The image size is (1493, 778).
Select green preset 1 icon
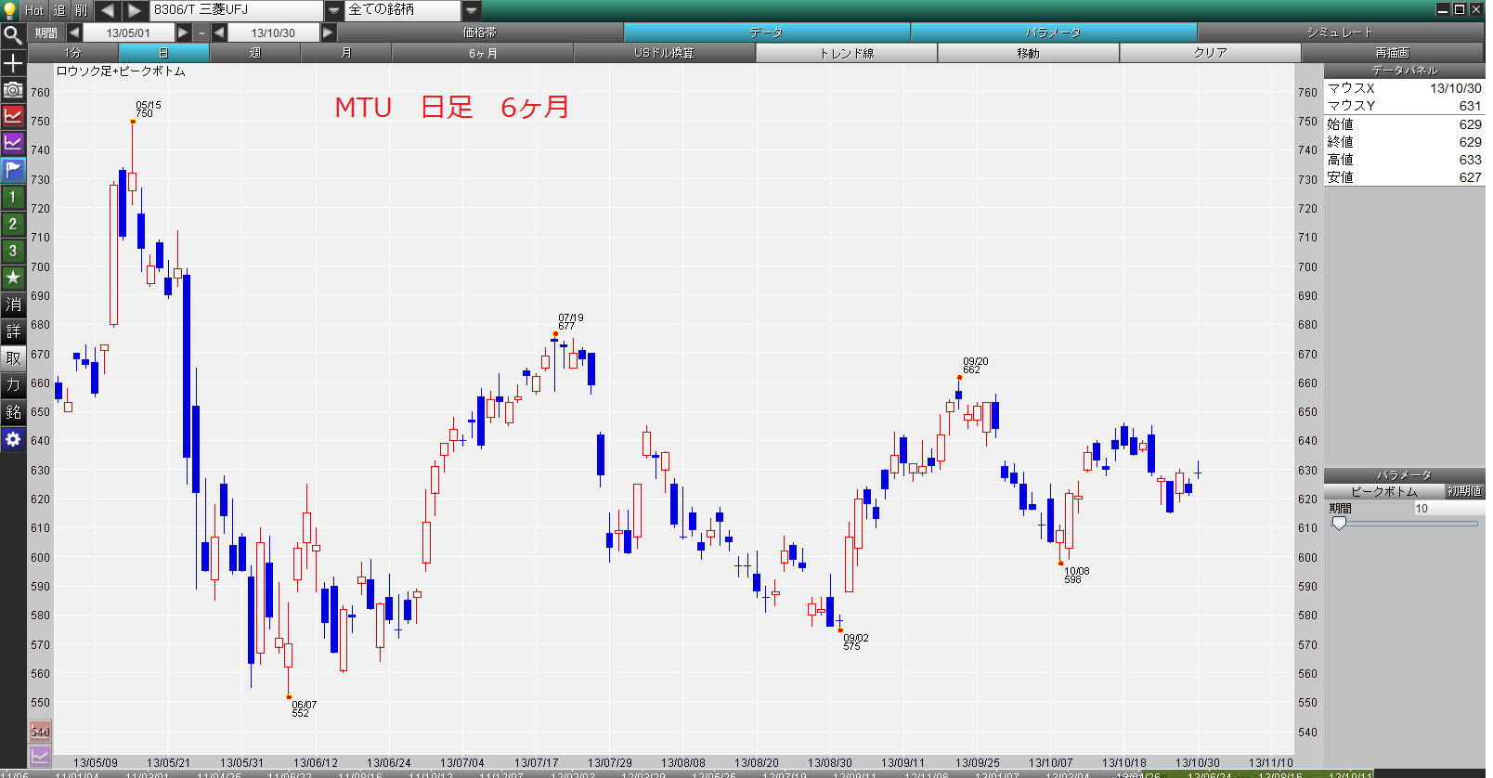pyautogui.click(x=13, y=197)
